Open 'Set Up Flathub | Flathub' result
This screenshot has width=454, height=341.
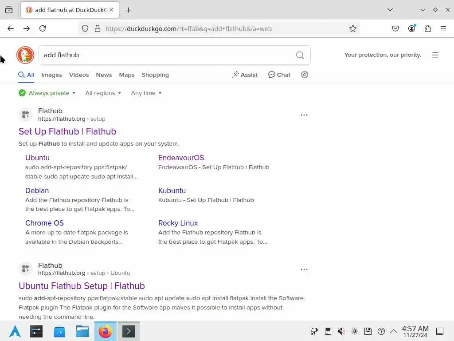pyautogui.click(x=67, y=131)
